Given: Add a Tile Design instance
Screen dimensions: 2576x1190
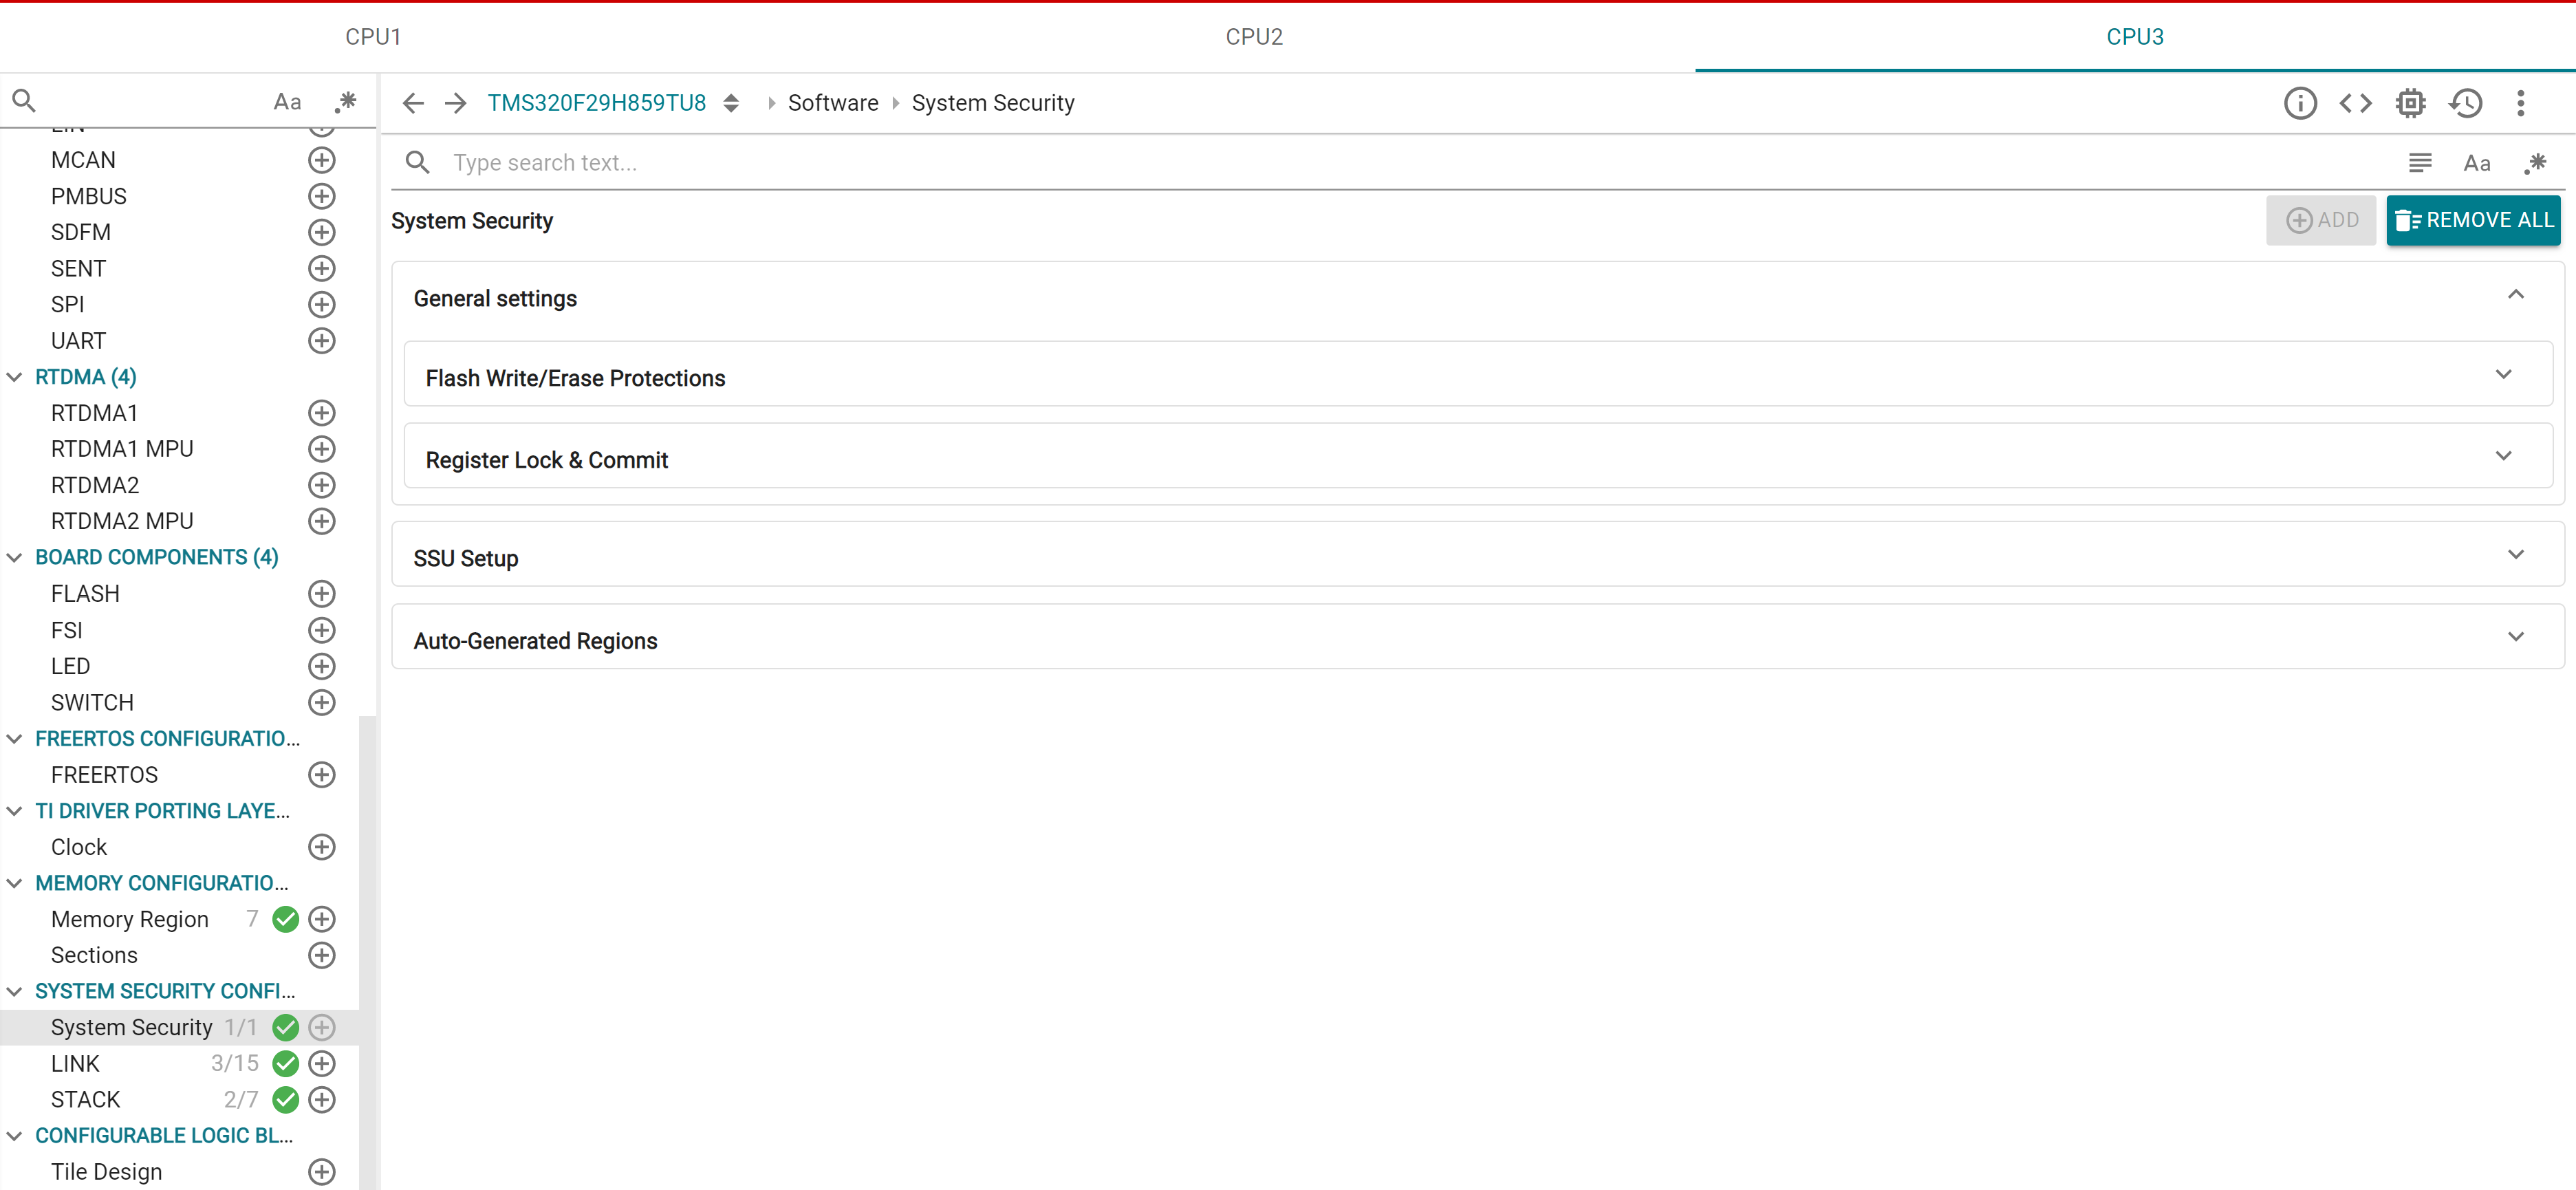Looking at the screenshot, I should pyautogui.click(x=321, y=1171).
